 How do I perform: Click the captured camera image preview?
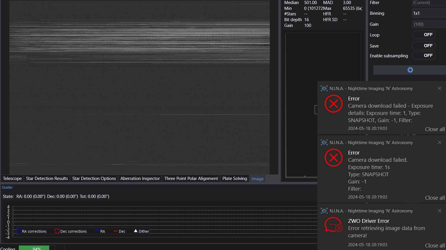tap(139, 87)
